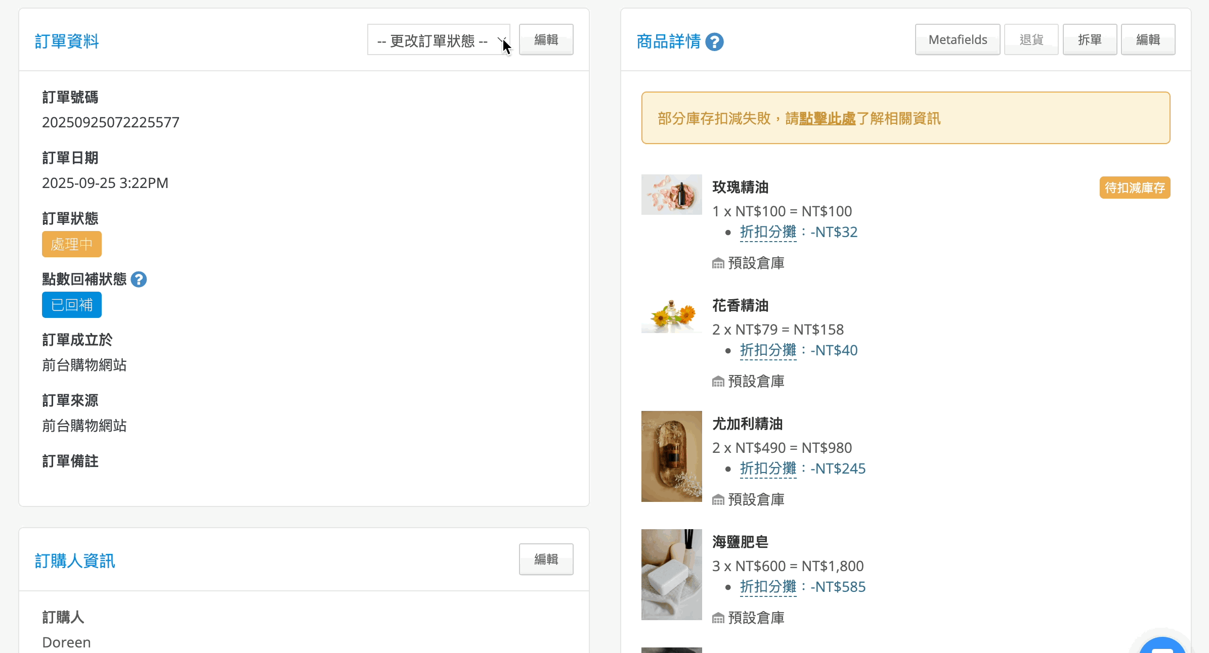
Task: Click the 花香精油 product name
Action: pyautogui.click(x=741, y=305)
